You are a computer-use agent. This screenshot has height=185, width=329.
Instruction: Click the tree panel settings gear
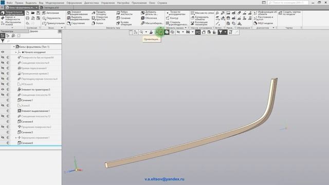(x=60, y=31)
